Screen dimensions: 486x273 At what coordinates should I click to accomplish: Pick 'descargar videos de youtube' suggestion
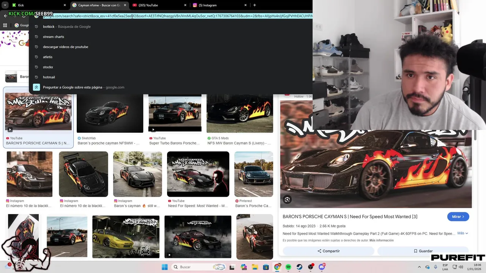(170, 47)
